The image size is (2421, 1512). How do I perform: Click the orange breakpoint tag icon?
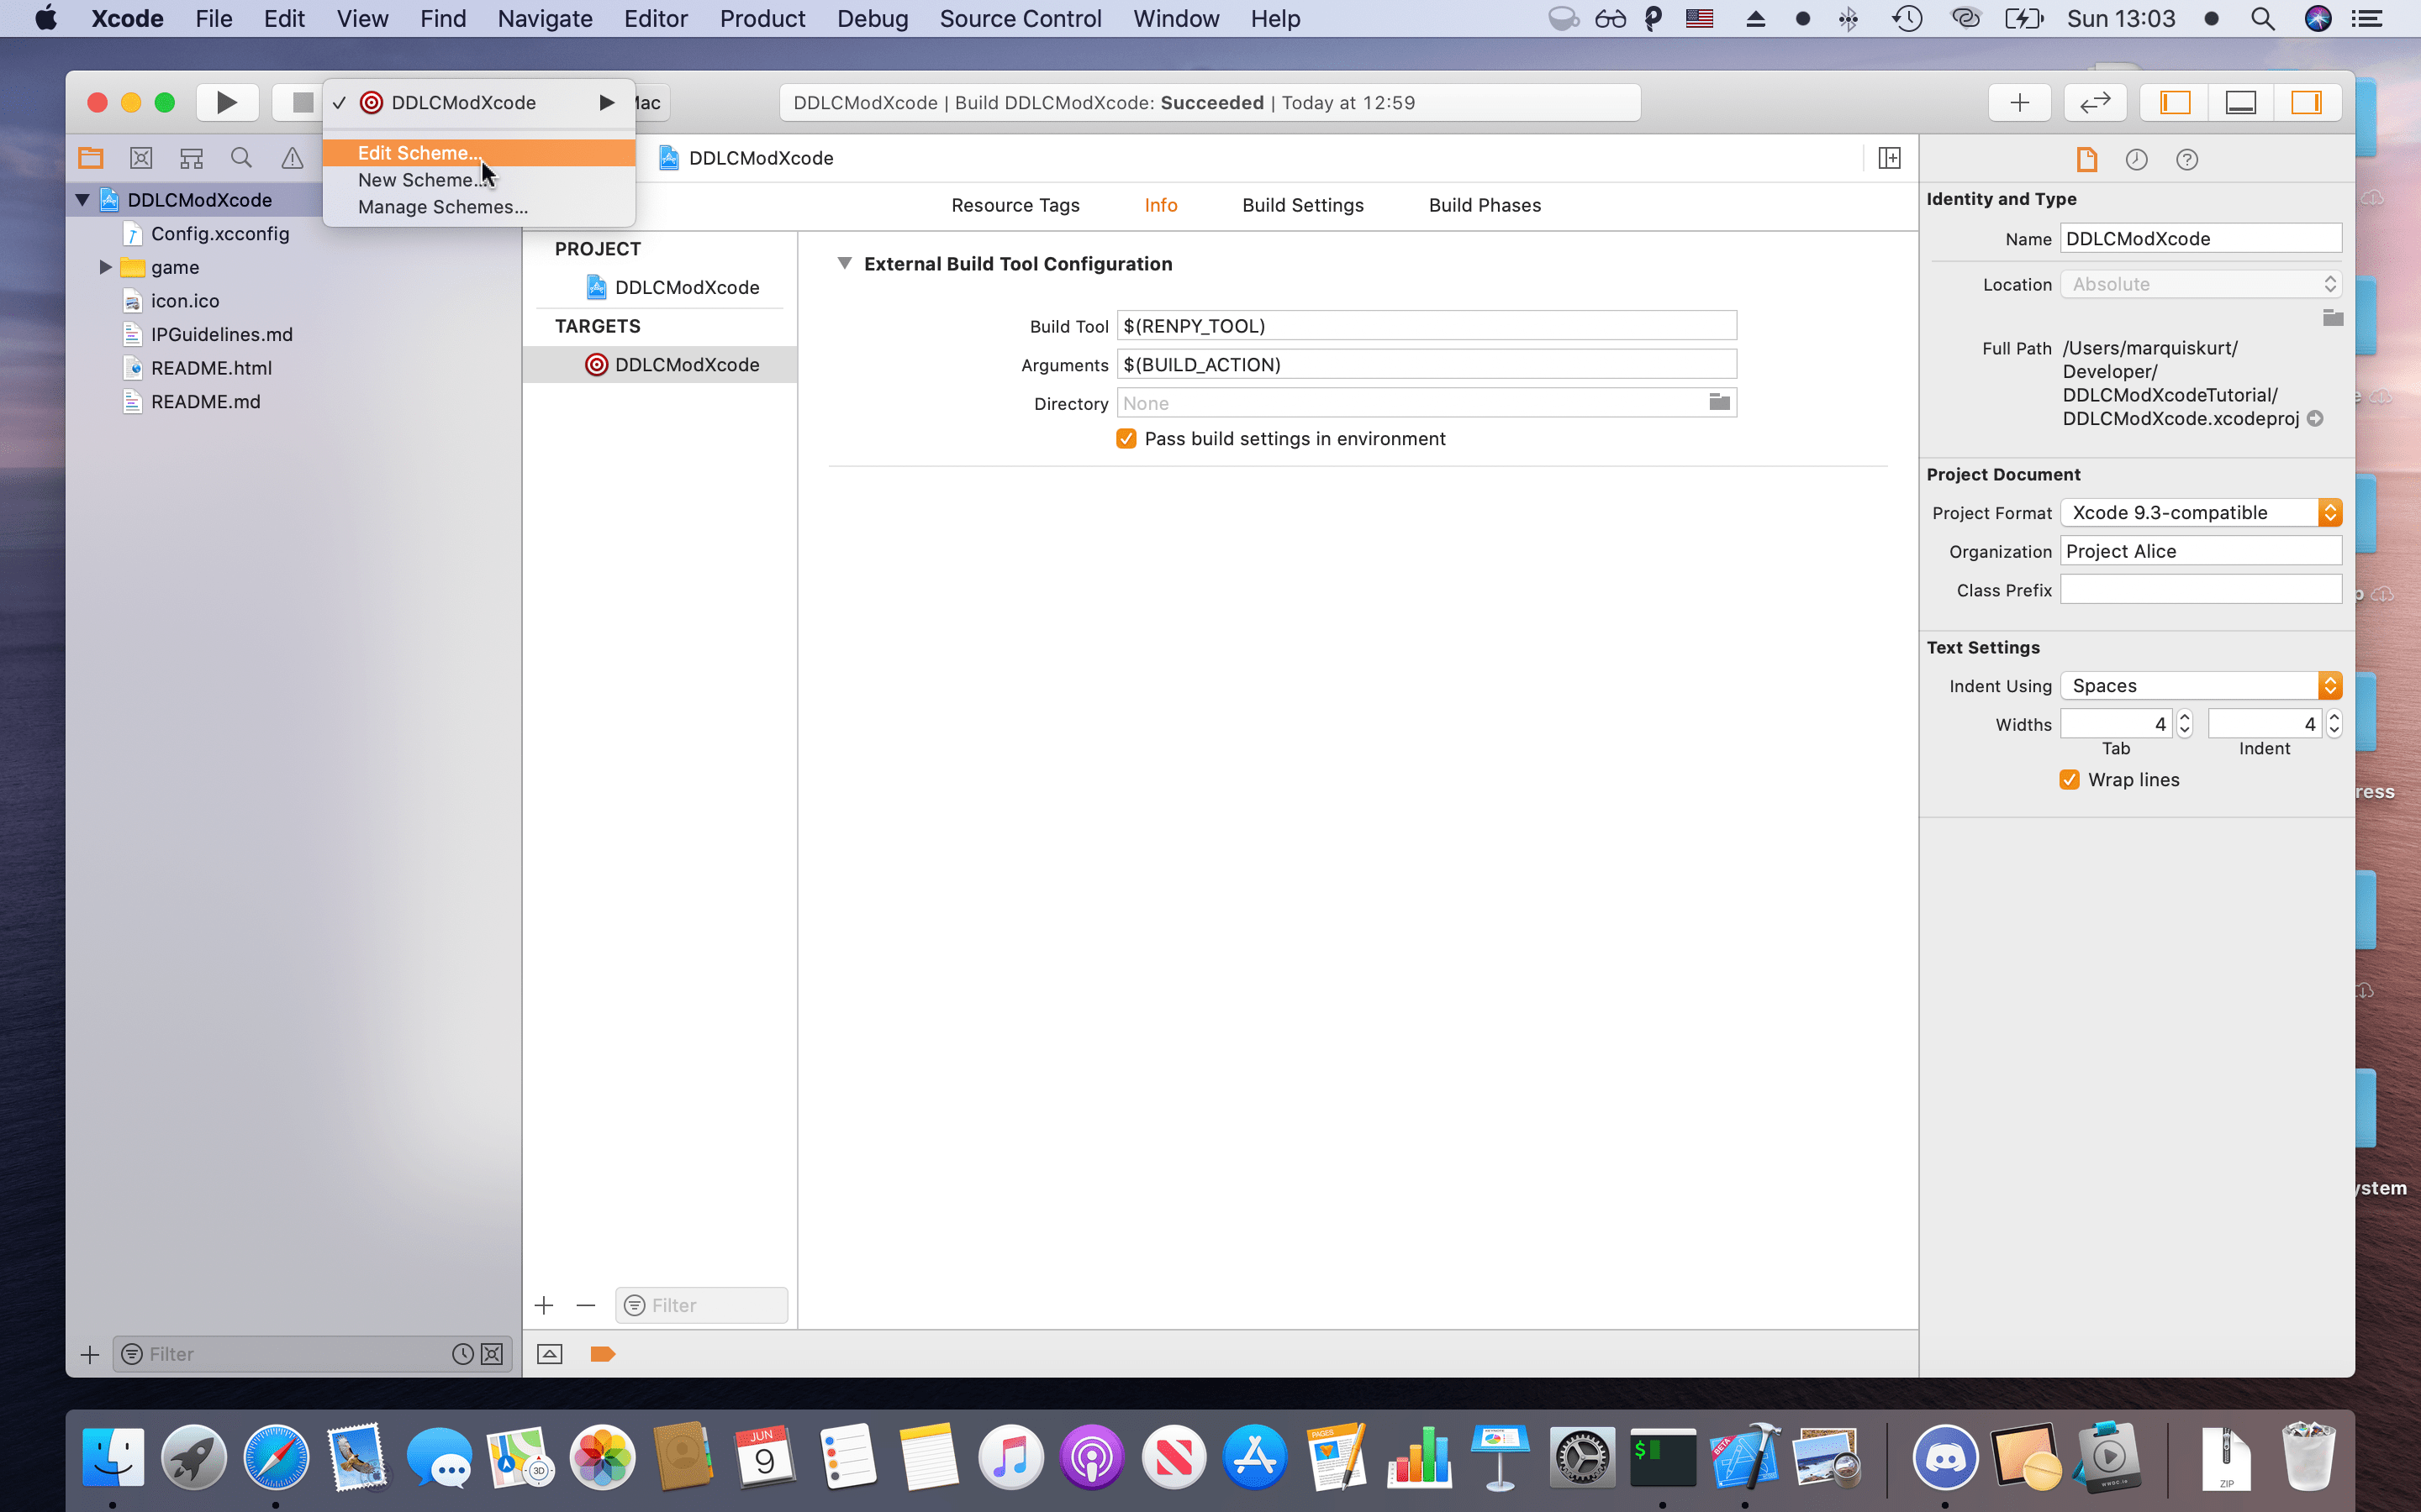[x=602, y=1354]
